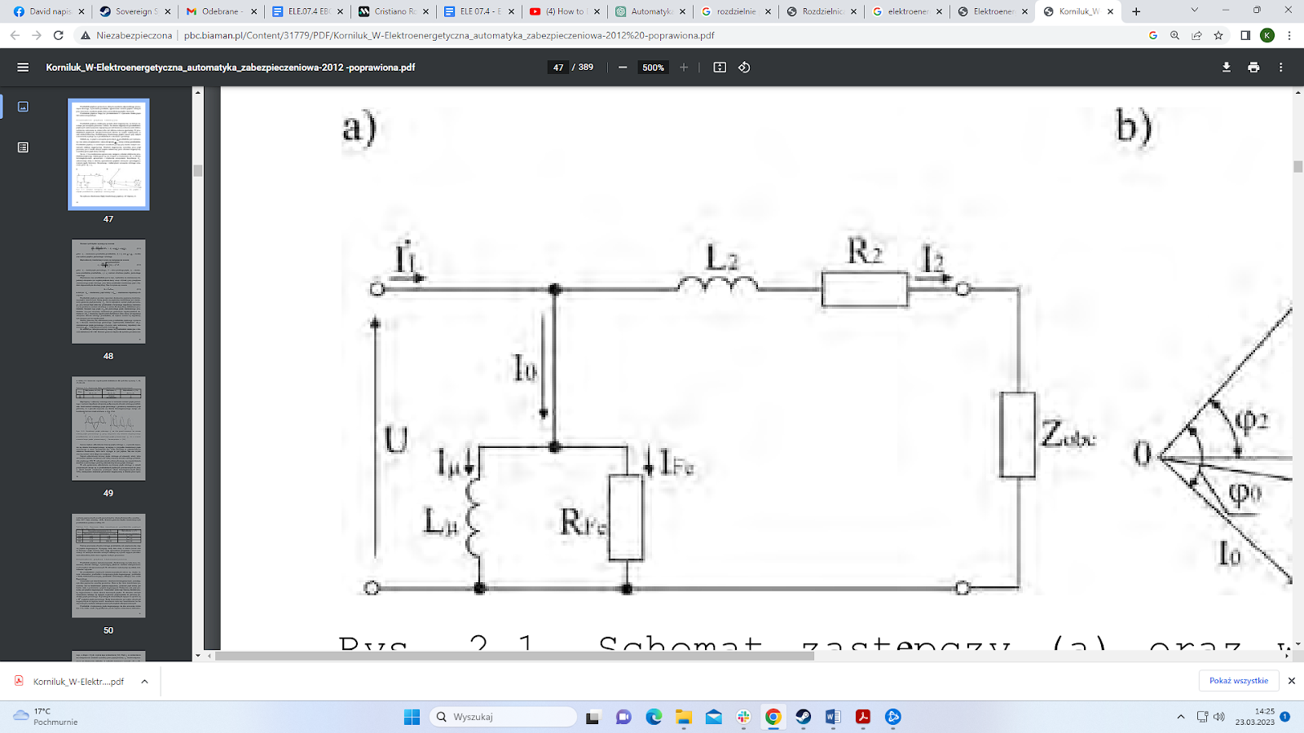This screenshot has width=1304, height=733.
Task: Switch to the ELE.07.4 browser tab
Action: pyautogui.click(x=308, y=11)
